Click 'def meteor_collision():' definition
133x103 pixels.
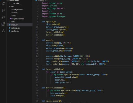[x=54, y=88]
